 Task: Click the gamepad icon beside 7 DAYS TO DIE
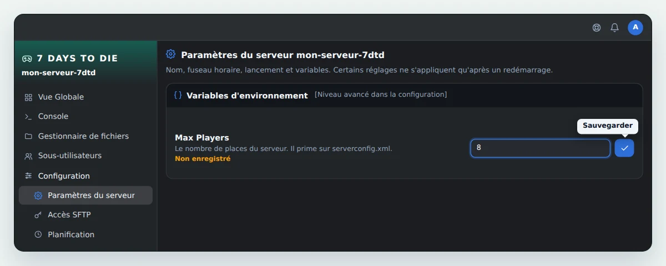[x=27, y=58]
